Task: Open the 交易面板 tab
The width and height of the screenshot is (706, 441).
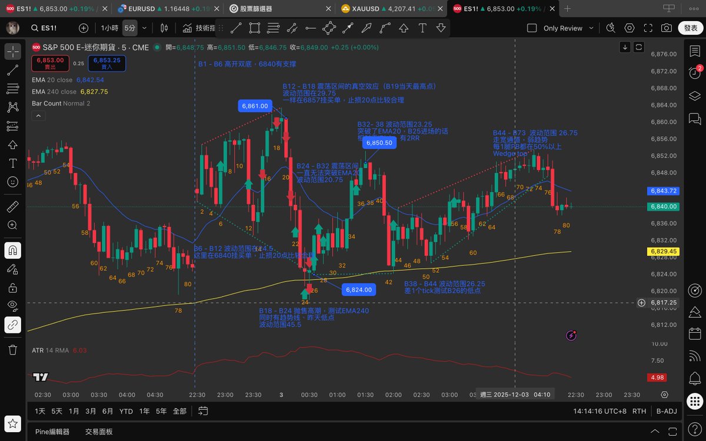Action: point(99,432)
